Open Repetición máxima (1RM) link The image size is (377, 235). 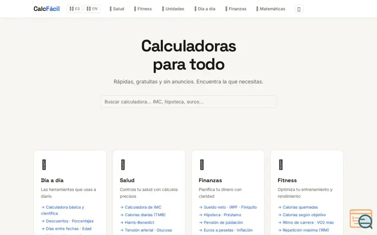coord(303,230)
